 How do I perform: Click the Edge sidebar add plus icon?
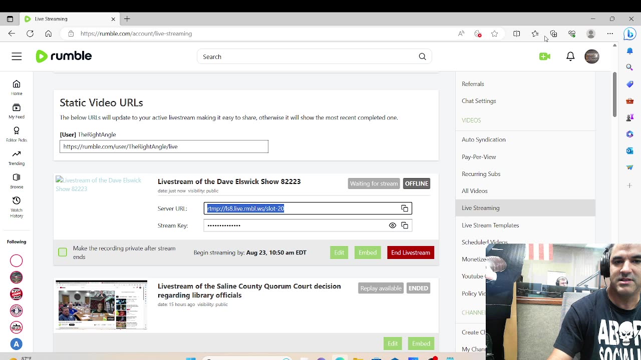tap(630, 185)
